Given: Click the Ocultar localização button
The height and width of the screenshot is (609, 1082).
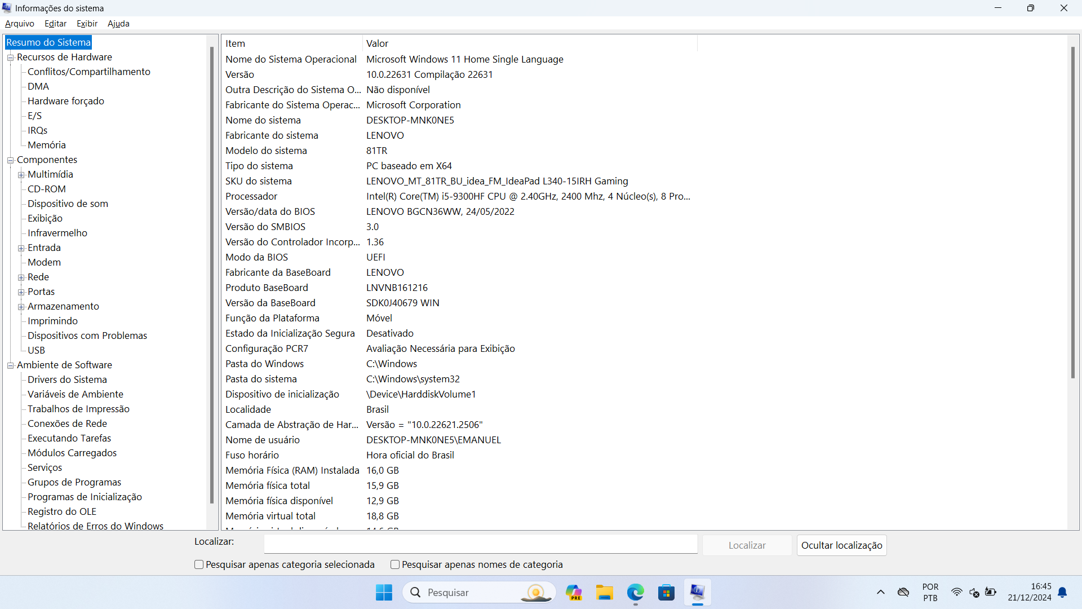Looking at the screenshot, I should 841,545.
